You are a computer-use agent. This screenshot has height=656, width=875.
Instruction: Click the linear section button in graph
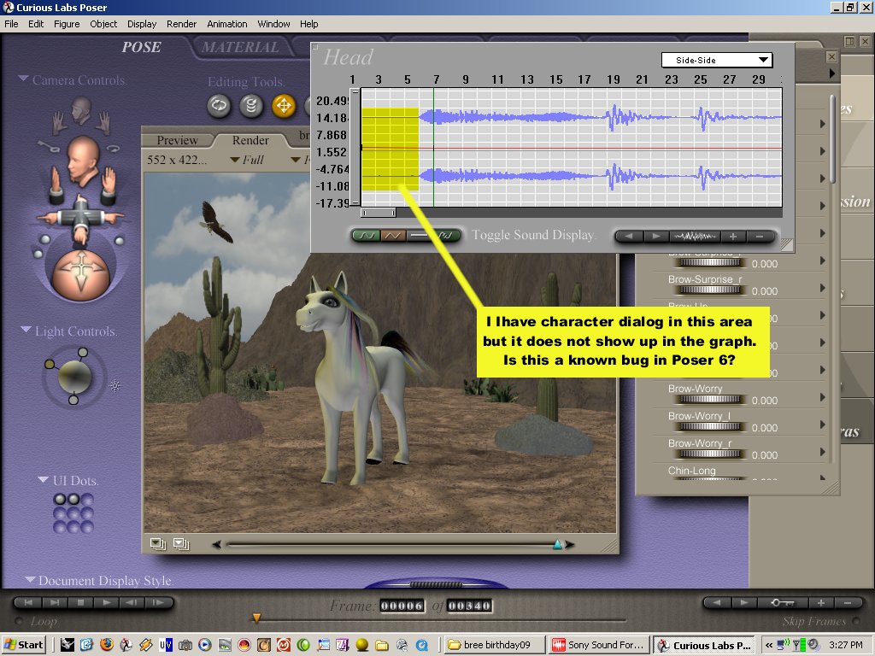(x=393, y=236)
